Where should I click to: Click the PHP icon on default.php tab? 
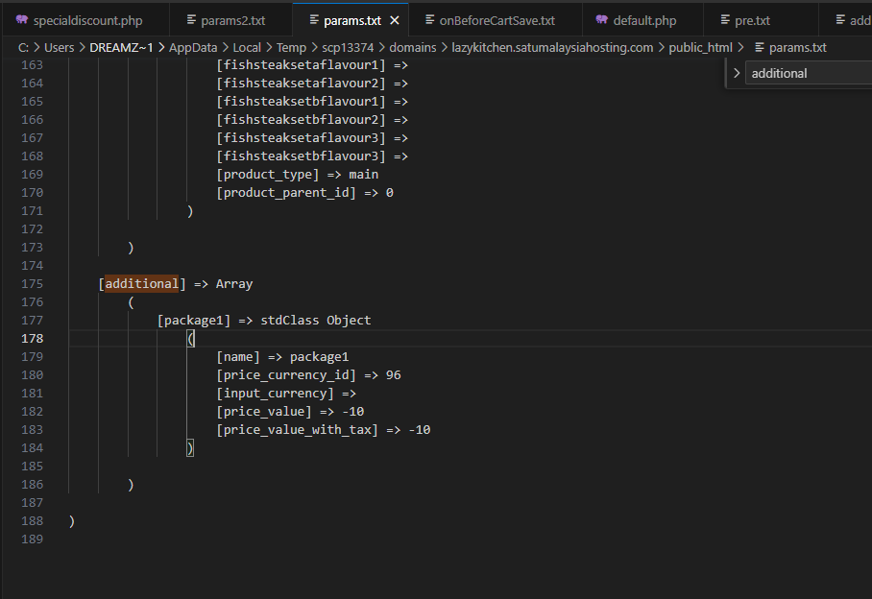601,20
